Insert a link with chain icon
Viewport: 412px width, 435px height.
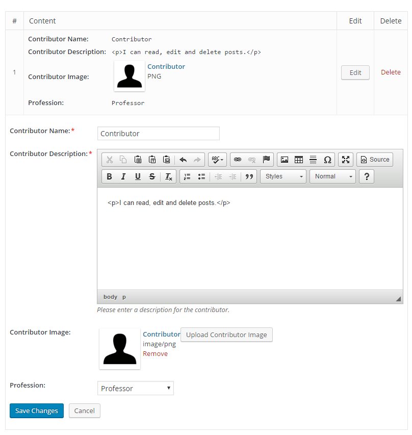click(x=238, y=160)
